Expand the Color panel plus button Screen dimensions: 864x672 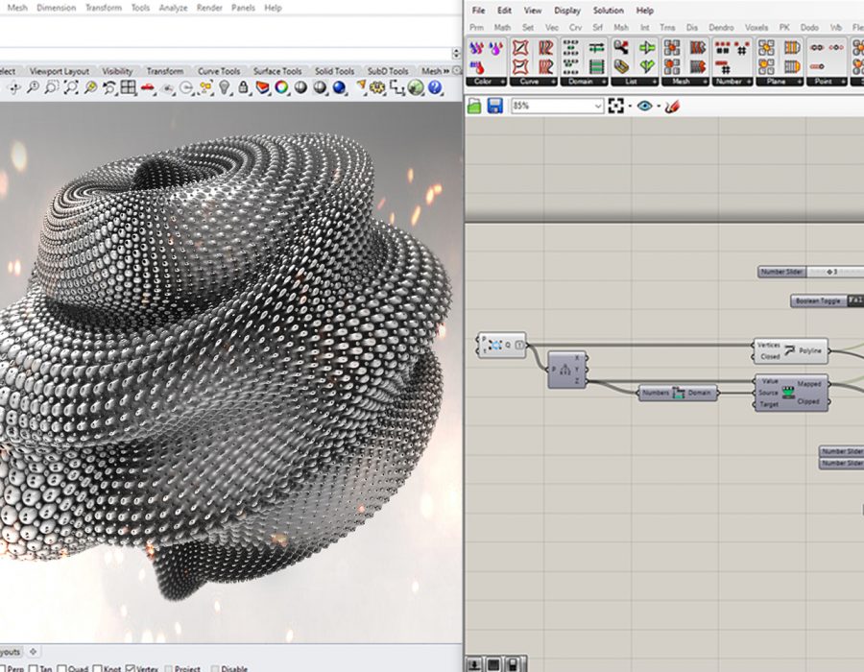(x=501, y=82)
